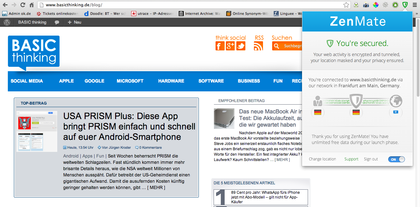
Task: Click the magnifier icon in Suchen box
Action: coord(277,46)
